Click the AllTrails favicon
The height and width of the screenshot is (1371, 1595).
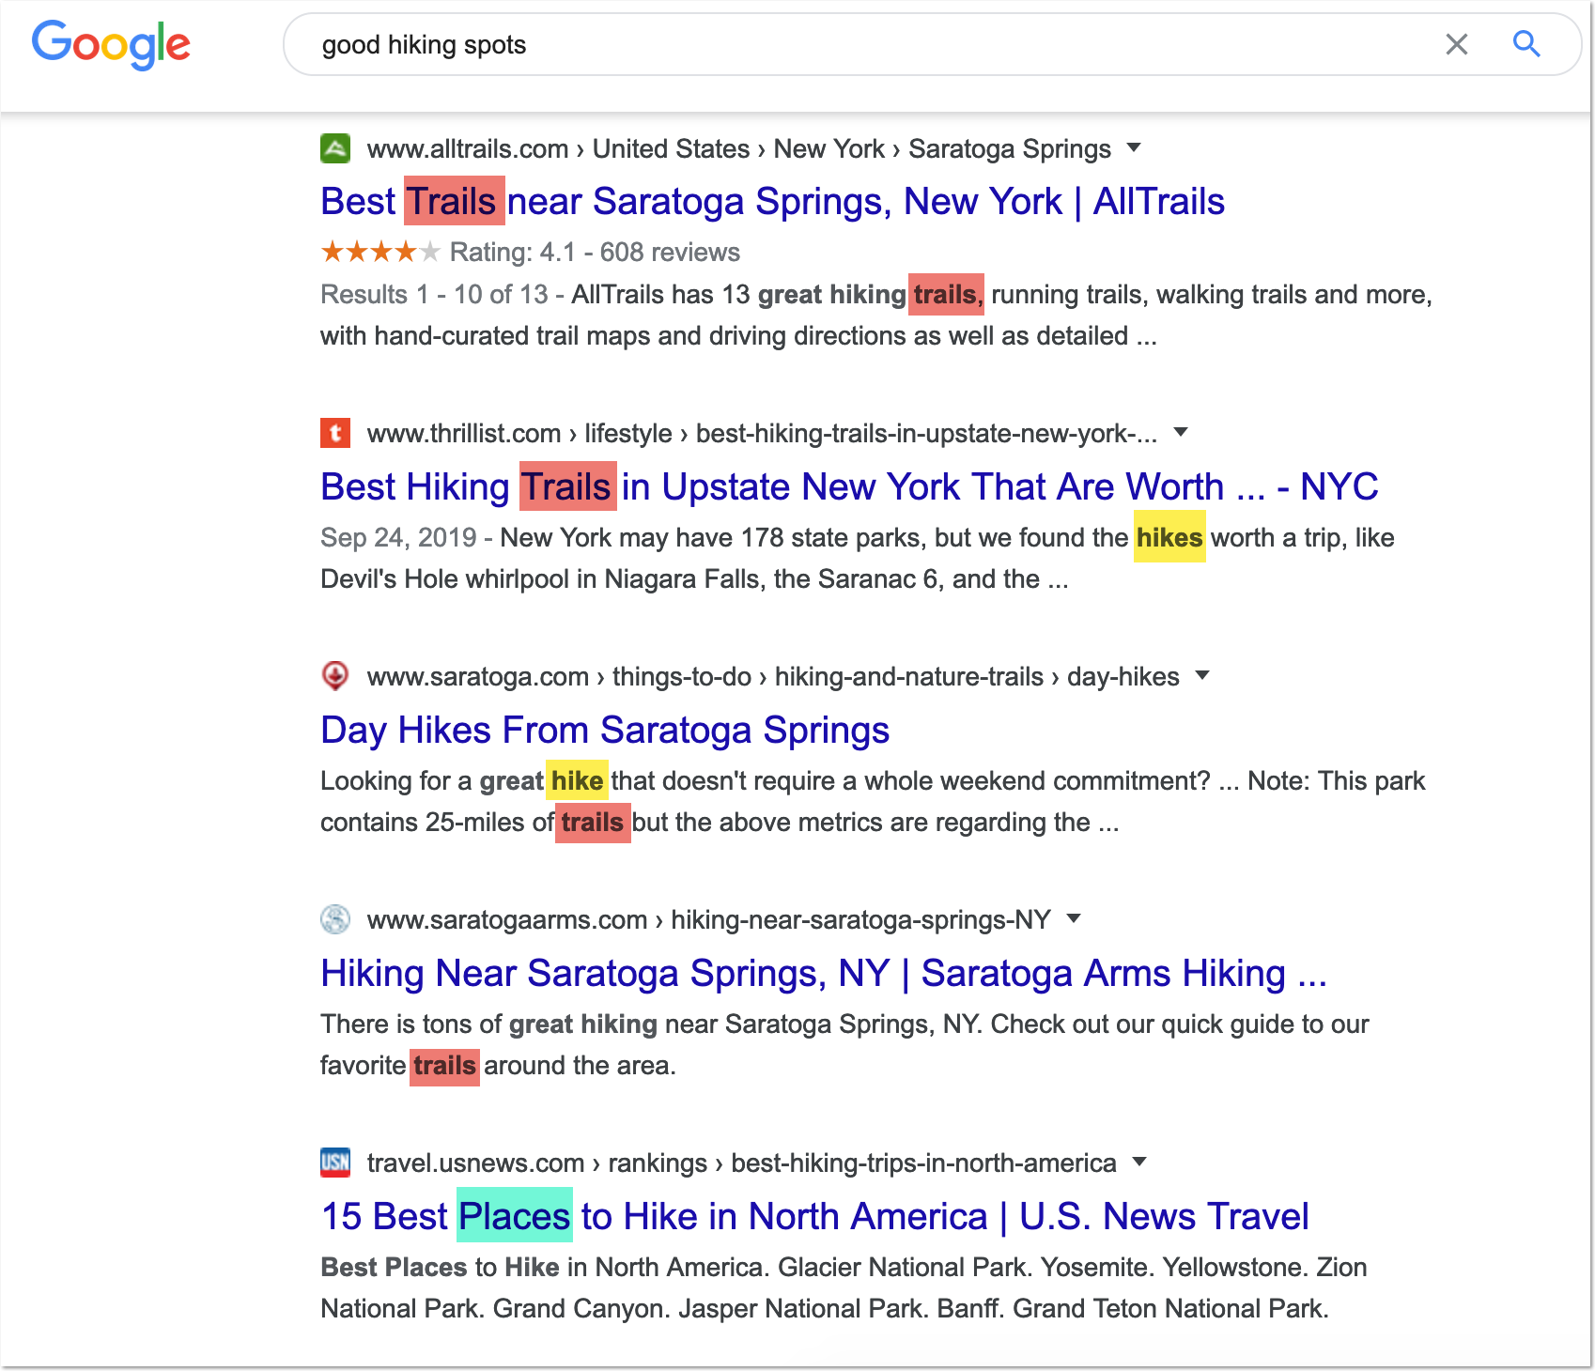click(335, 148)
